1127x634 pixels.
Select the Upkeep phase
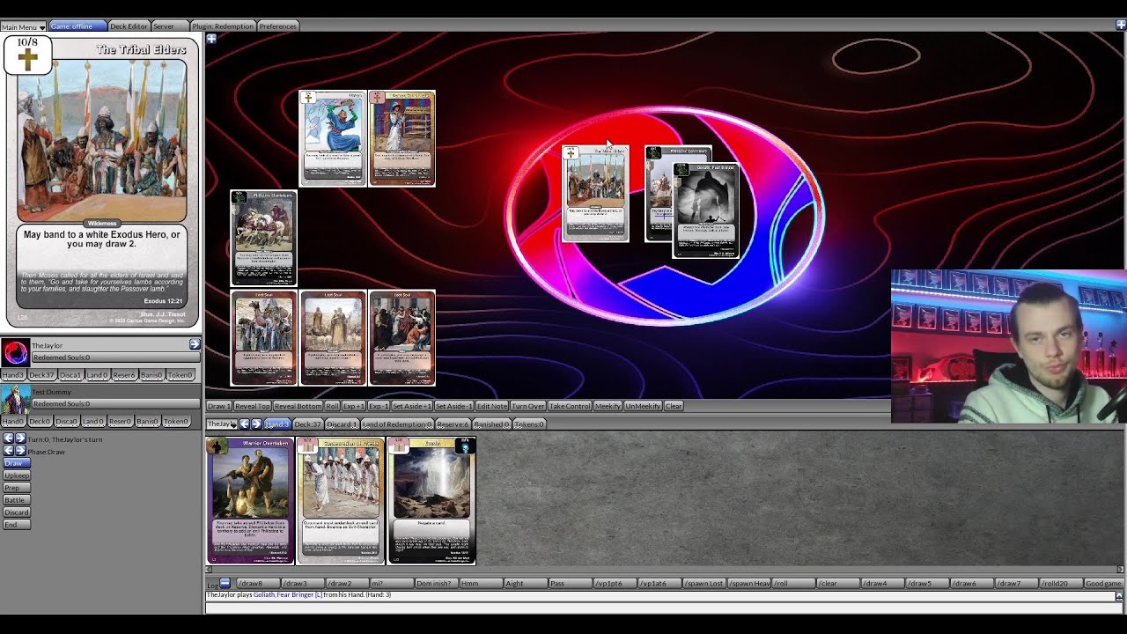coord(16,475)
